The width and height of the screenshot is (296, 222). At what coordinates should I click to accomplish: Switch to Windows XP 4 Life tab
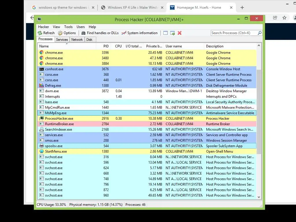pyautogui.click(x=132, y=8)
